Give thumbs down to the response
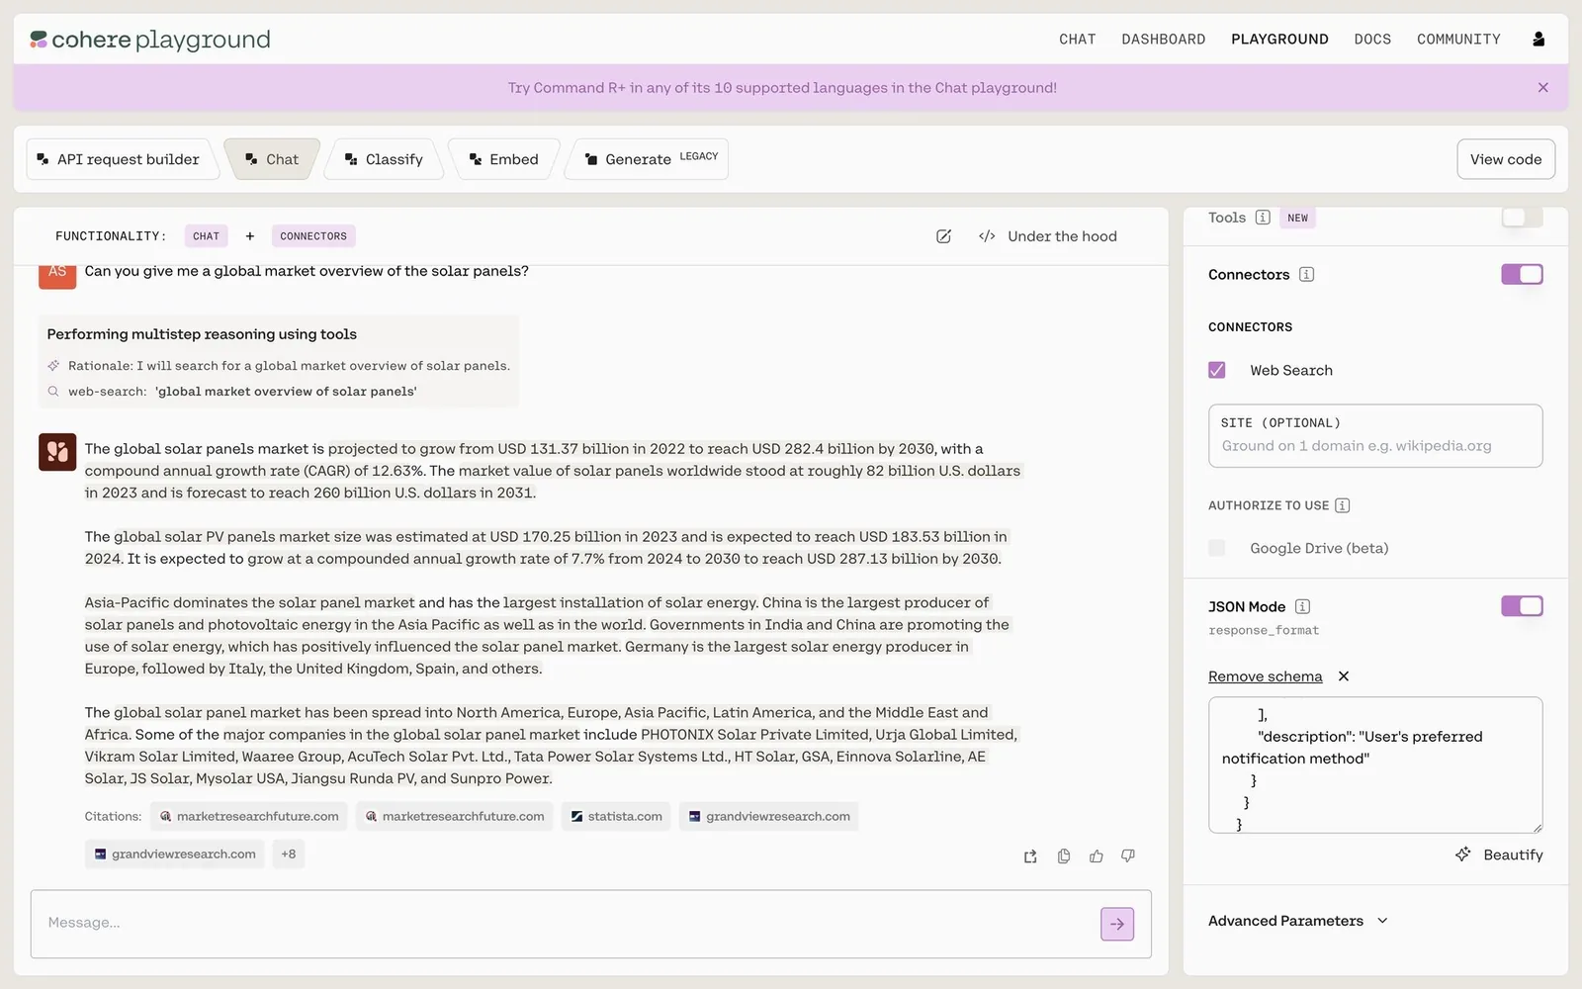Screen dimensions: 1582x989 [x=1128, y=856]
